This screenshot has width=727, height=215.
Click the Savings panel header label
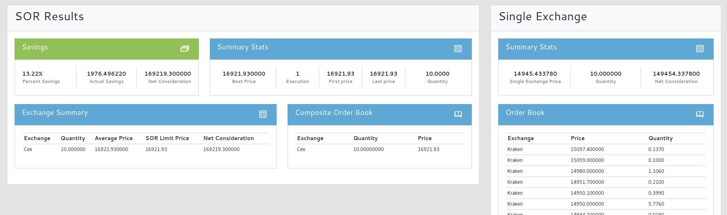35,47
